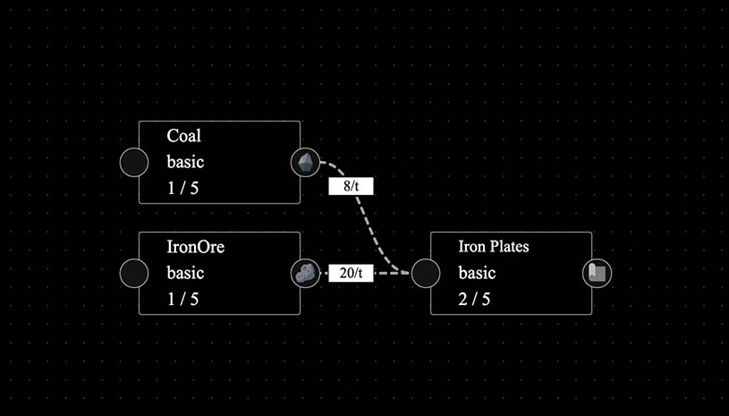Viewport: 729px width, 416px height.
Task: Click the Coal output port icon
Action: pyautogui.click(x=306, y=163)
